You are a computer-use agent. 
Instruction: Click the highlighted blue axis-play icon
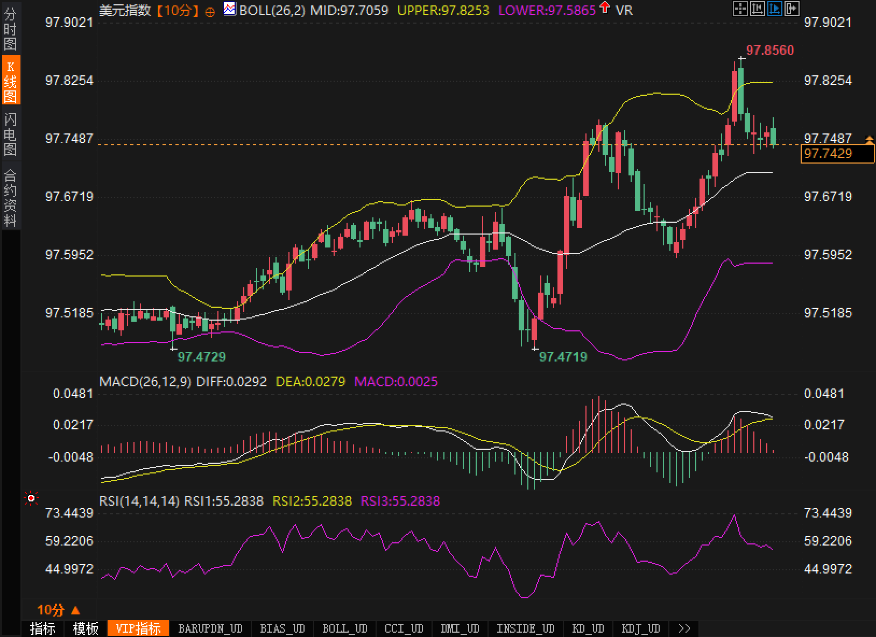[775, 9]
